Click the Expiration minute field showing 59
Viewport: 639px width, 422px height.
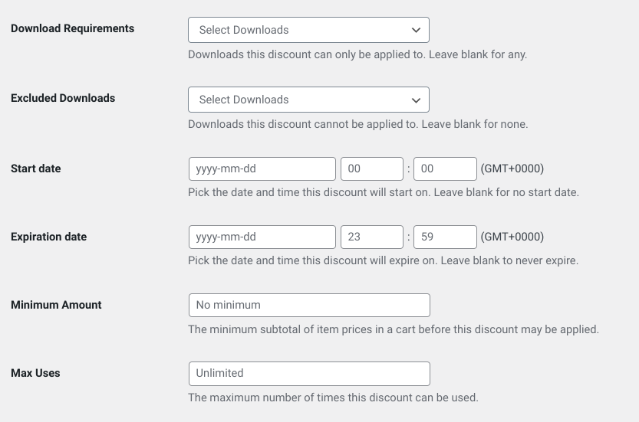tap(445, 237)
